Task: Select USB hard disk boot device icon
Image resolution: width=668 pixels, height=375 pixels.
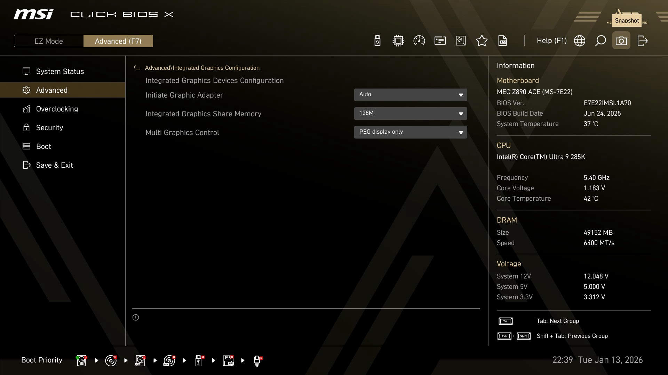Action: pyautogui.click(x=140, y=360)
